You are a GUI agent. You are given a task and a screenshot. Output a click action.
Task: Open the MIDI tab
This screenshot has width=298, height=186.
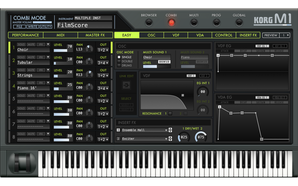60,35
